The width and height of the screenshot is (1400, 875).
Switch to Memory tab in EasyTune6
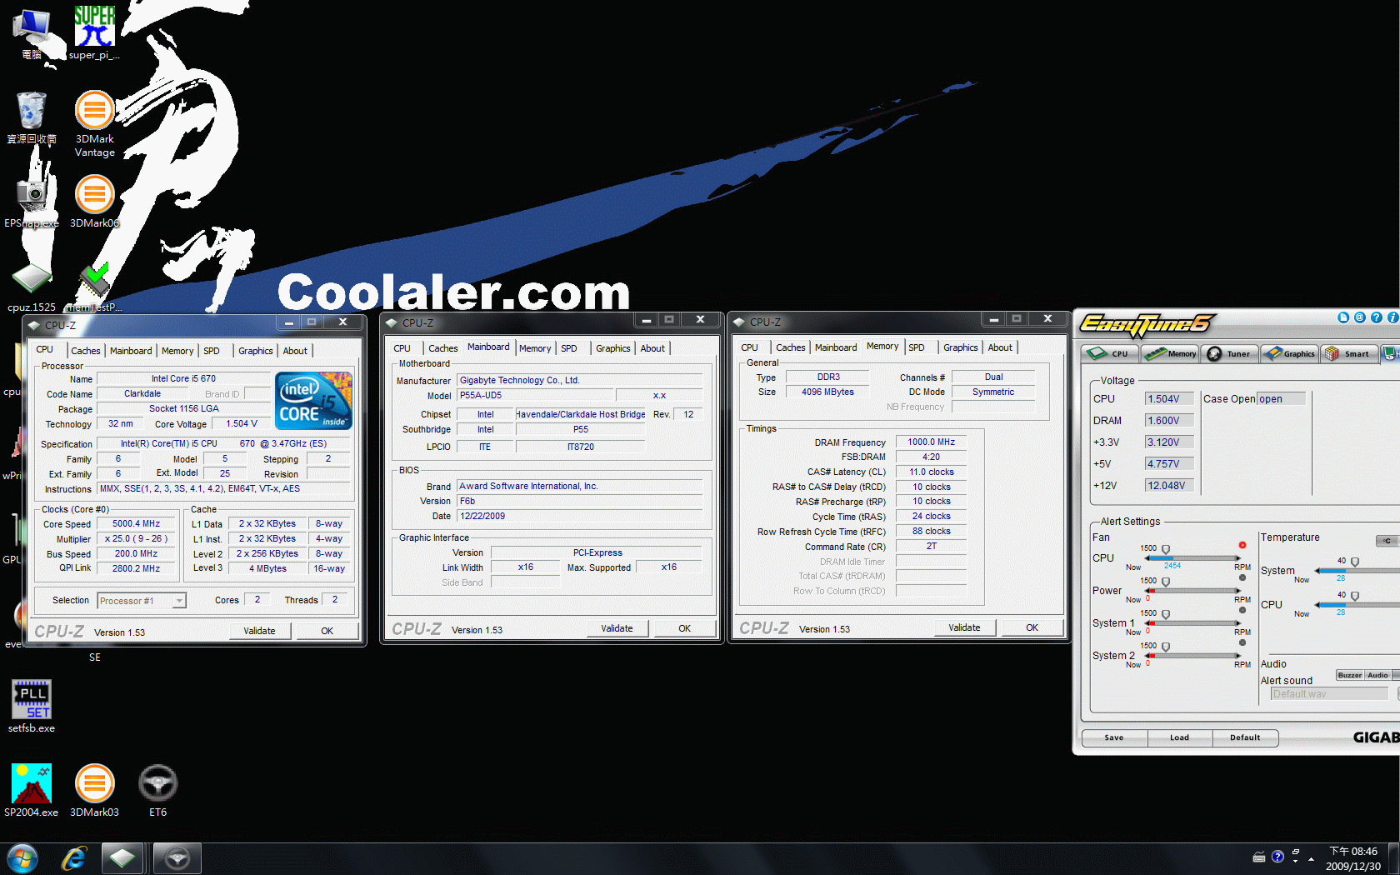point(1171,353)
